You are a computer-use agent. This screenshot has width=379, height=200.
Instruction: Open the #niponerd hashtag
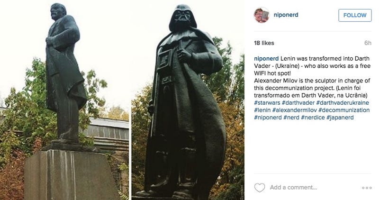(268, 118)
